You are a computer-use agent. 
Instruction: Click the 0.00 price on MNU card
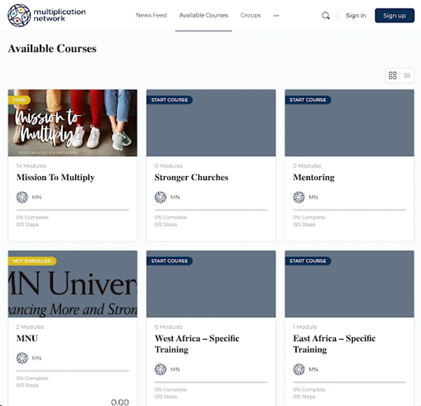120,402
